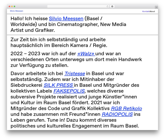Visit the FAKSEPOLIS link

point(69,91)
